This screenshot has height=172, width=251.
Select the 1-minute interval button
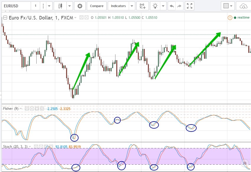pos(35,6)
